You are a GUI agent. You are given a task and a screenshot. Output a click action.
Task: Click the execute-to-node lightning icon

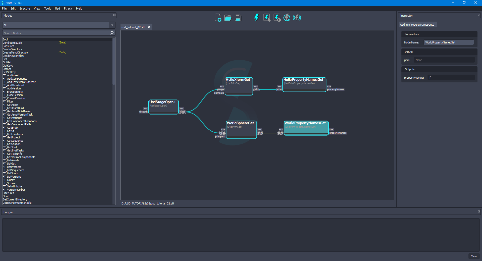tap(276, 18)
